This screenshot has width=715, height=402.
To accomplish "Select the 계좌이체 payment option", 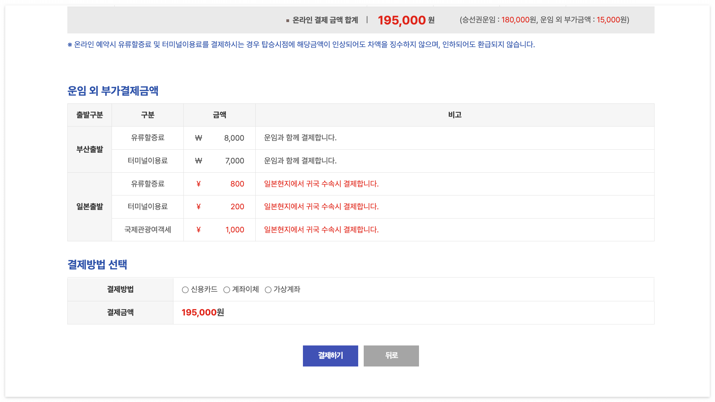I will [x=227, y=290].
